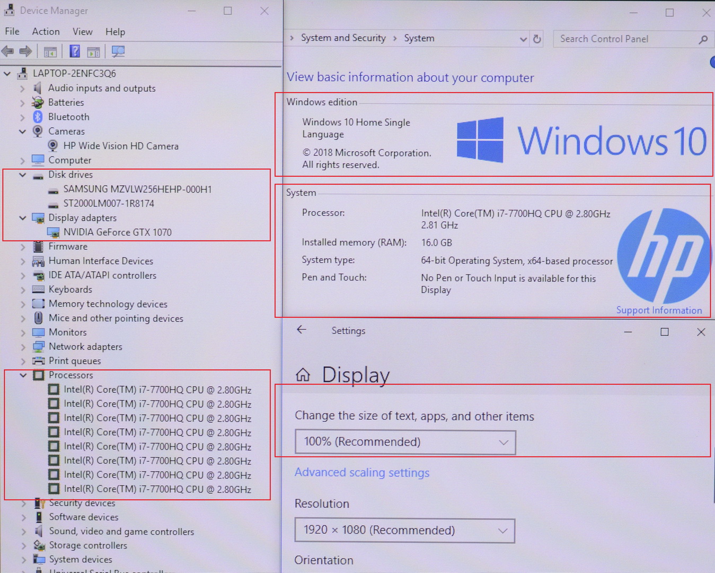Click the Keyboards category icon
715x573 pixels.
coord(38,289)
